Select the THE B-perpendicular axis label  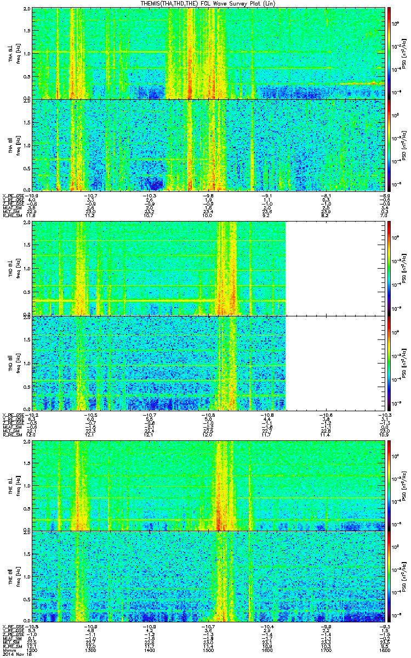[10, 485]
